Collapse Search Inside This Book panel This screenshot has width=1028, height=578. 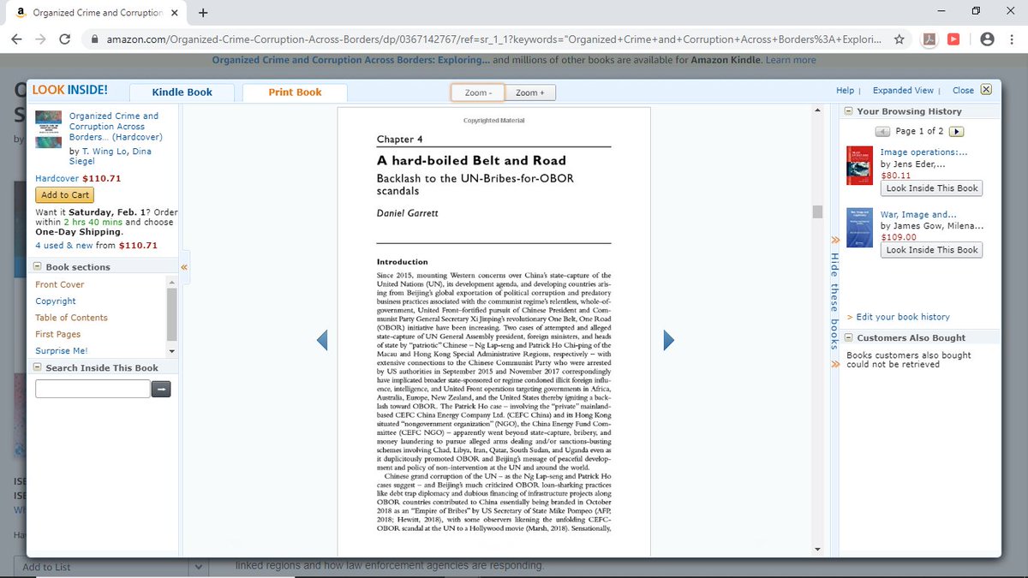coord(37,368)
